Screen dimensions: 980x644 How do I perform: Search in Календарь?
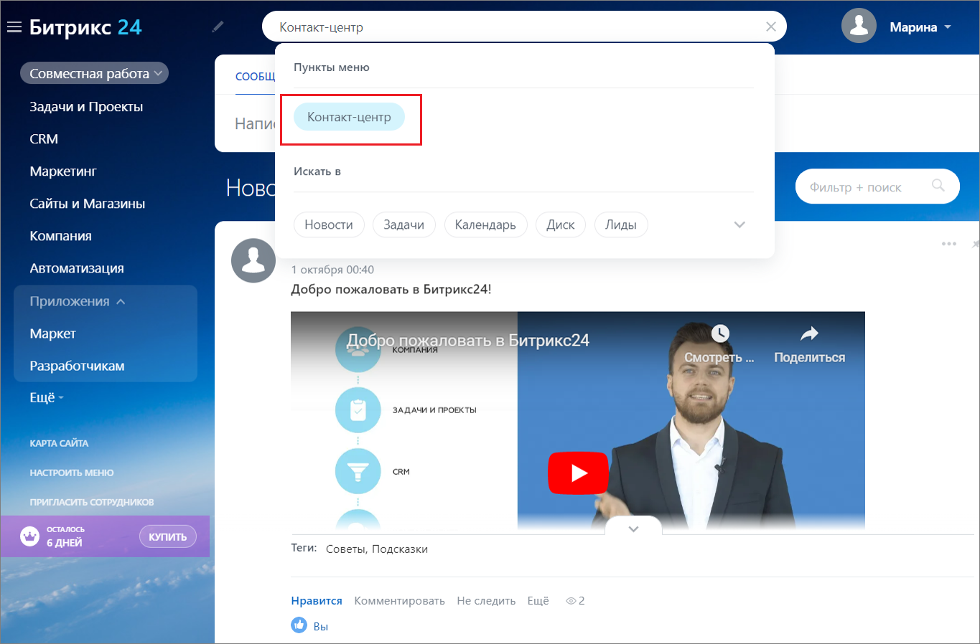pyautogui.click(x=485, y=224)
